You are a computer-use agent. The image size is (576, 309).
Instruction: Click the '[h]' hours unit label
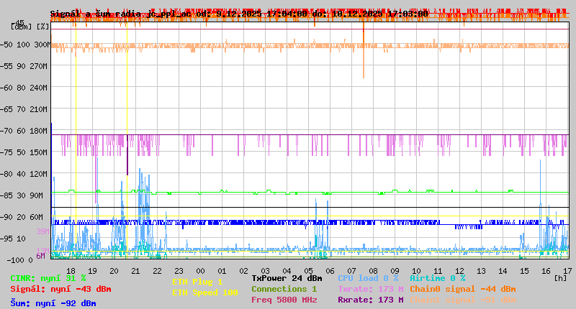(561, 278)
